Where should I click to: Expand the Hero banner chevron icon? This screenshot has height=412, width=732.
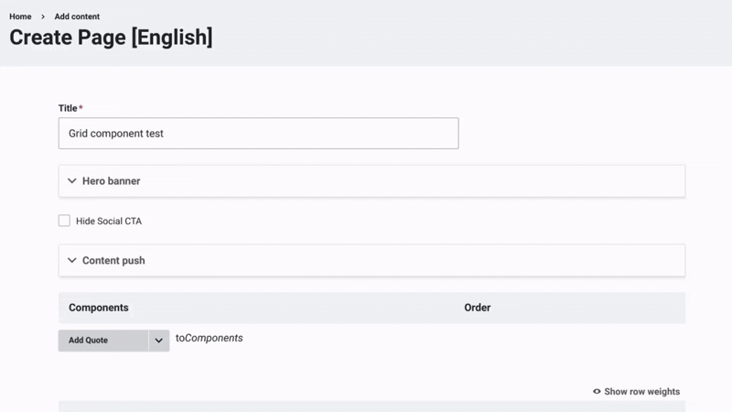[72, 181]
